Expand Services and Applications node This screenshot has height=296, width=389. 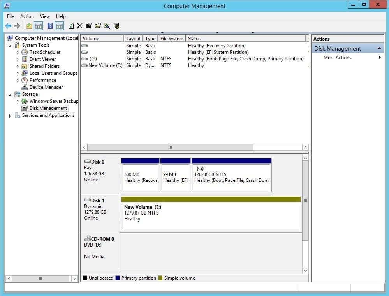10,116
